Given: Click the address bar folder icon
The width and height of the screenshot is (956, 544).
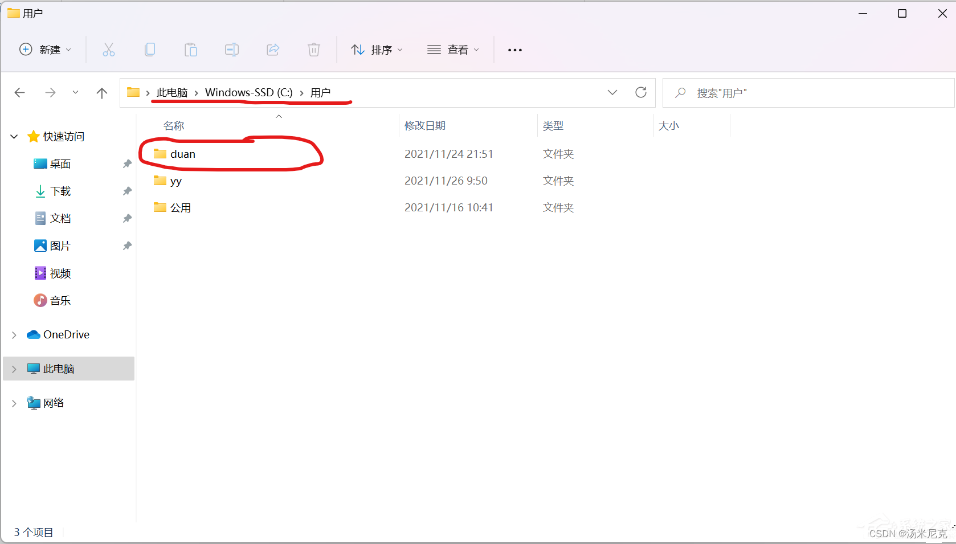Looking at the screenshot, I should [x=133, y=92].
